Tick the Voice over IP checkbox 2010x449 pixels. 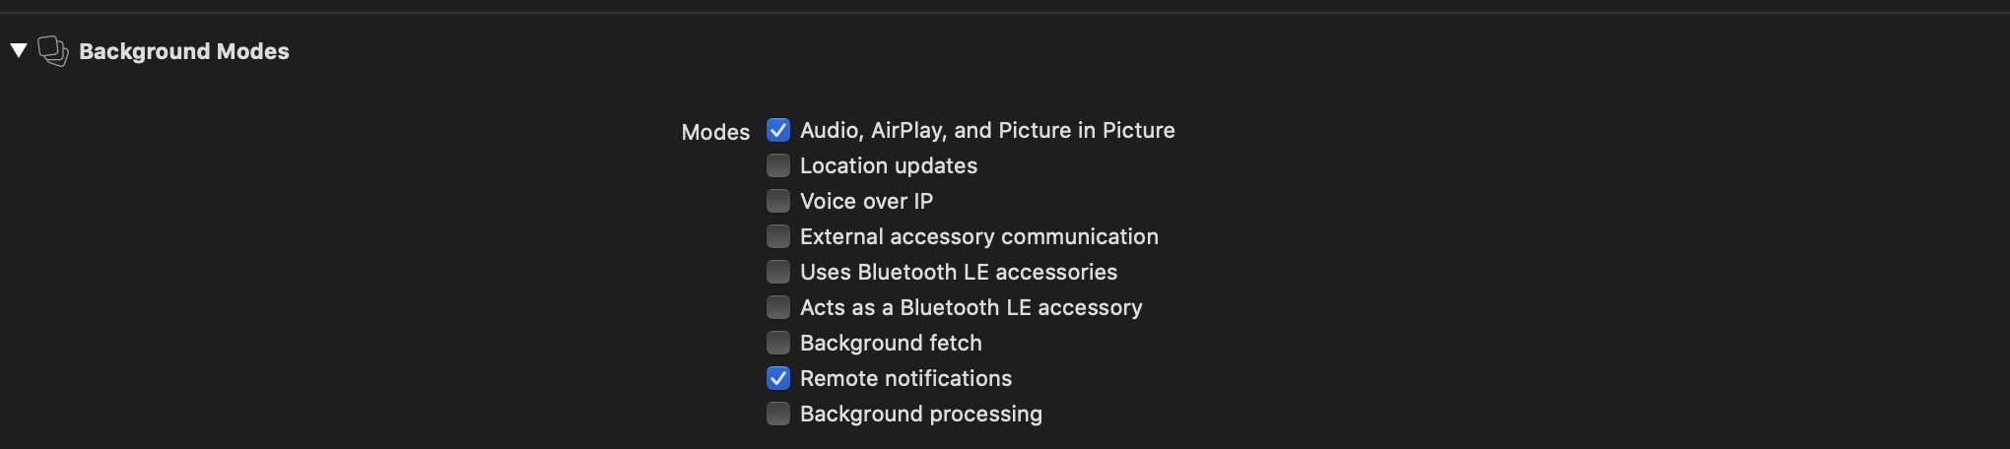click(x=778, y=201)
